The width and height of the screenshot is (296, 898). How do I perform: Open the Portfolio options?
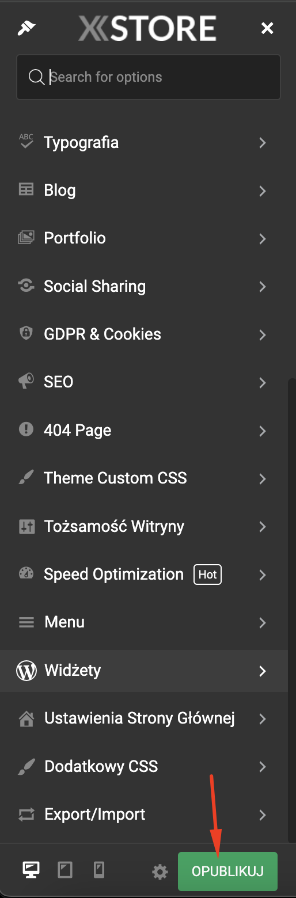pos(144,238)
